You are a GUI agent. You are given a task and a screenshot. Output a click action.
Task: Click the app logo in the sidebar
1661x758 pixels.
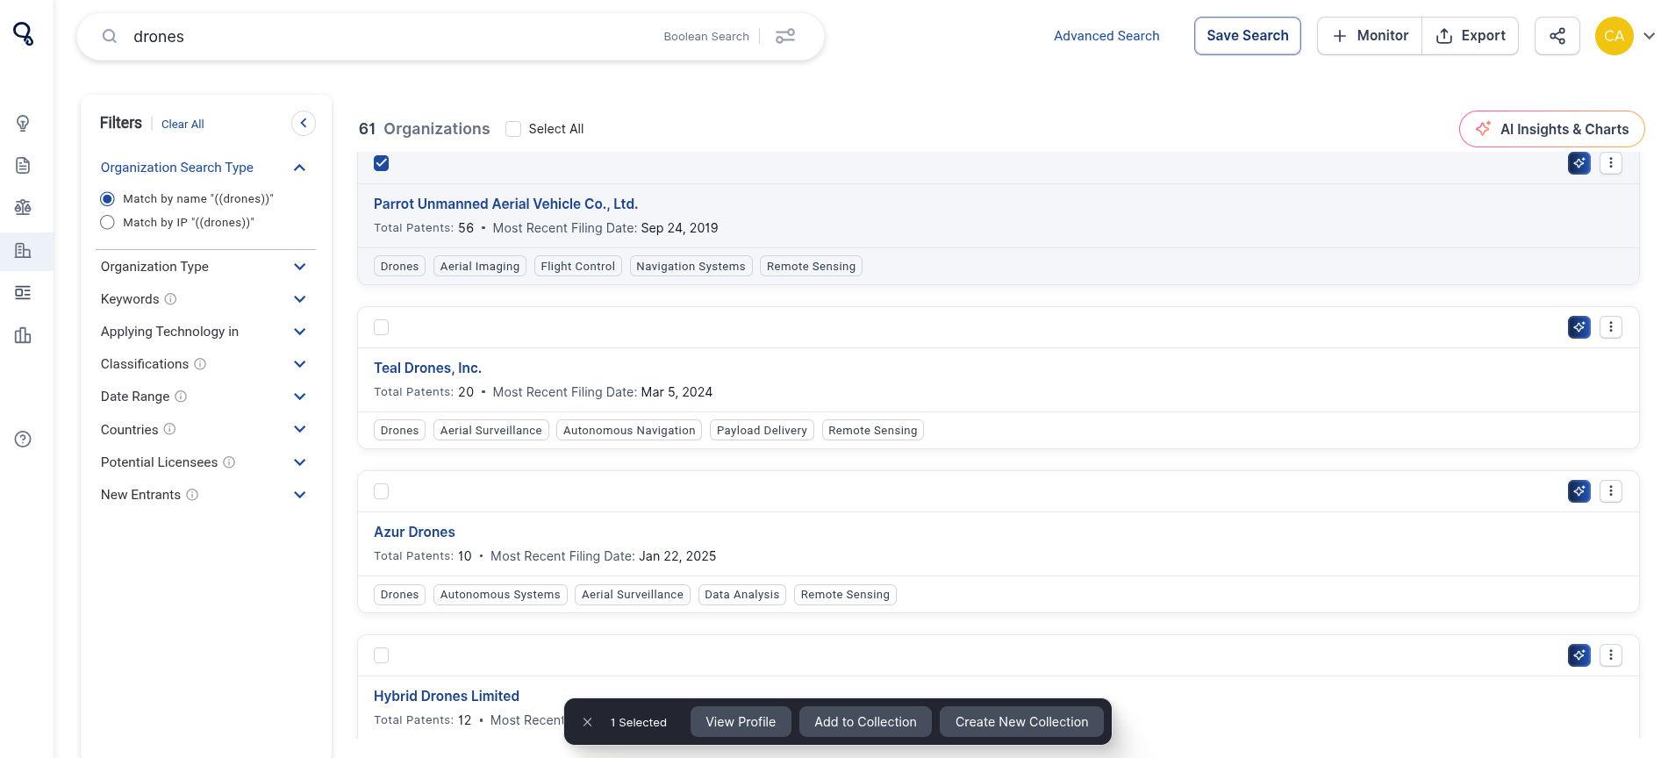click(x=24, y=34)
